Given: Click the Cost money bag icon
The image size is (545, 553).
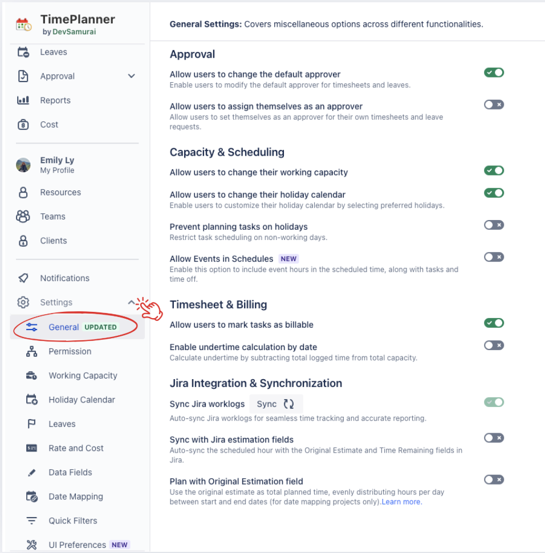Looking at the screenshot, I should coord(23,124).
